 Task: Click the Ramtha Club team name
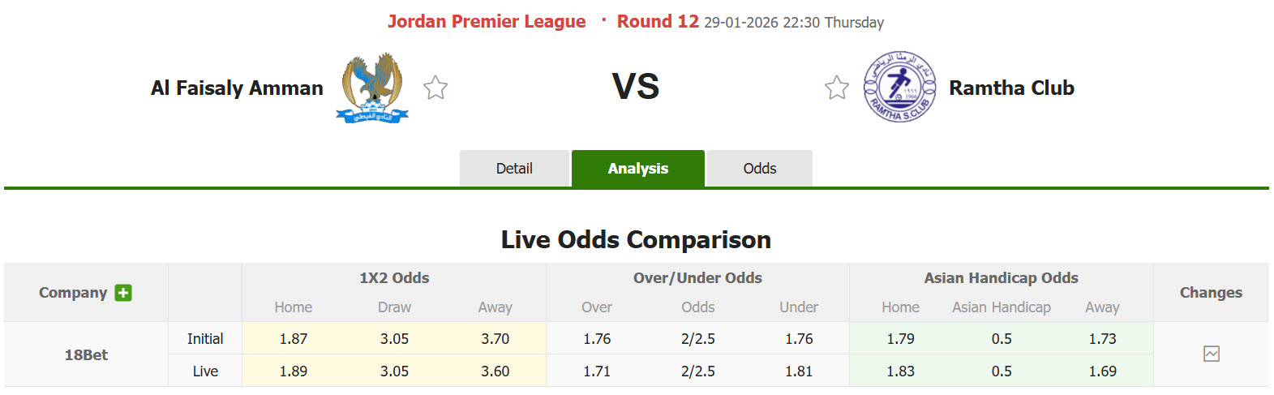tap(1011, 88)
